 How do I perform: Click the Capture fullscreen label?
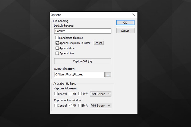(65, 88)
